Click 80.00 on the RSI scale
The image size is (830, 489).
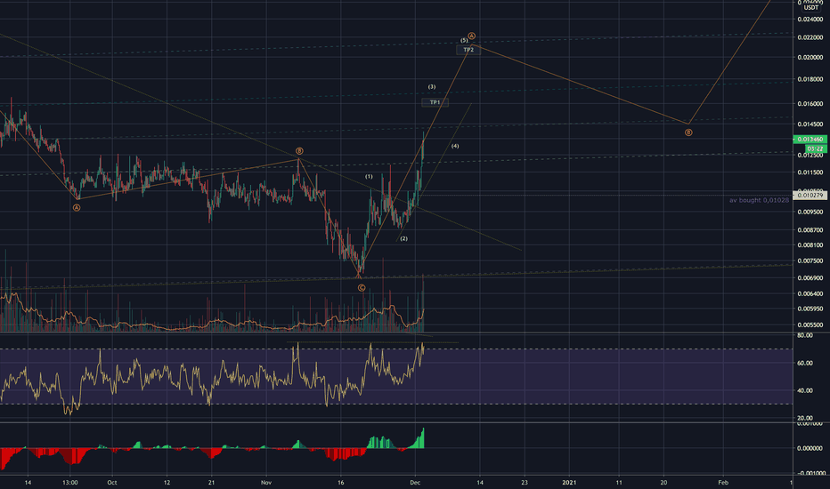point(805,336)
